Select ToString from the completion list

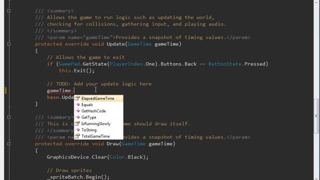98,130
